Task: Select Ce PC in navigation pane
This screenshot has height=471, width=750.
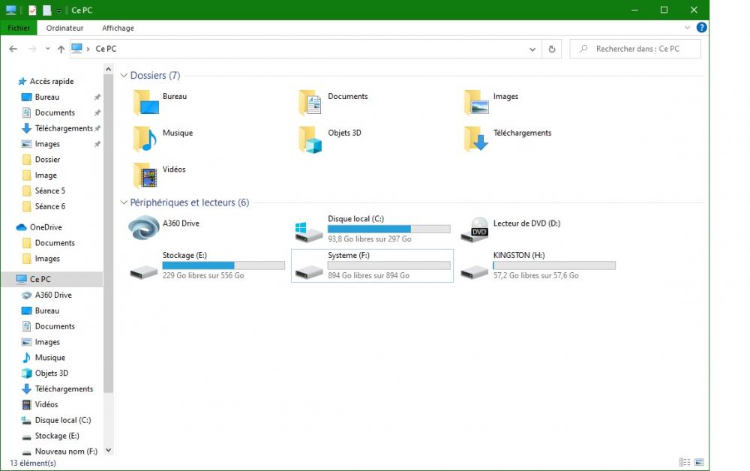Action: click(52, 279)
